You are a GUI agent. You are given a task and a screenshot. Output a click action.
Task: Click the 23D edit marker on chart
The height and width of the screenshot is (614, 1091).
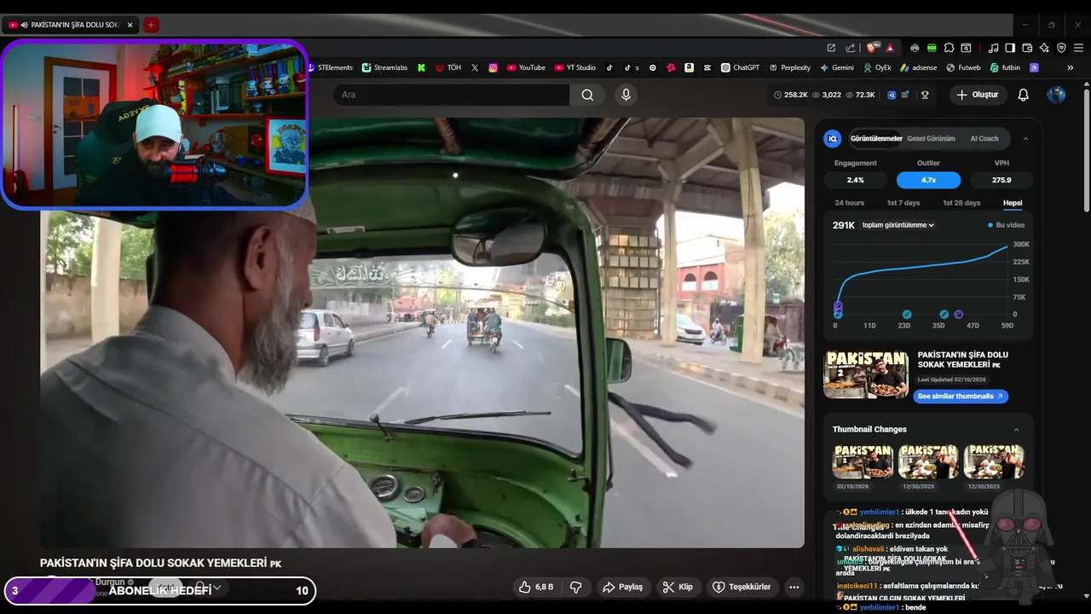pyautogui.click(x=907, y=315)
